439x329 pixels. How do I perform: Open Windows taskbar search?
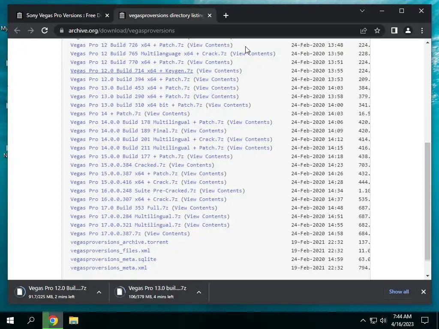point(31,320)
